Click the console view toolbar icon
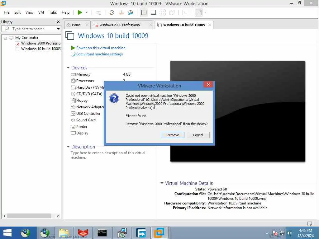Viewport: 319px width, 239px height. [185, 12]
